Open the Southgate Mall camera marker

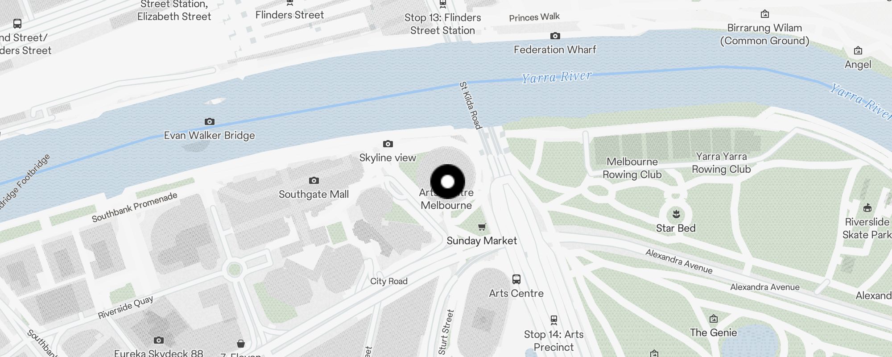314,180
